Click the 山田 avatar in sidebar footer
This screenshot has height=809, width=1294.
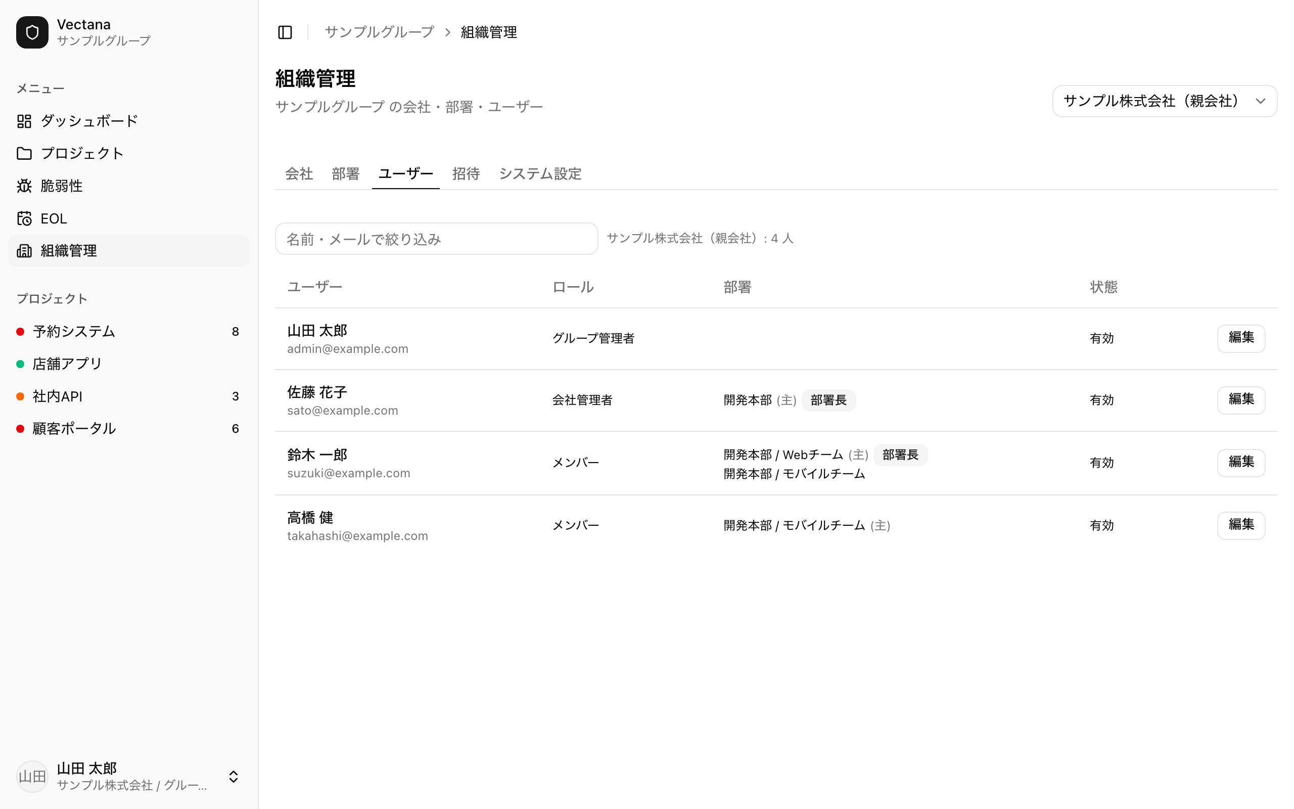click(32, 776)
